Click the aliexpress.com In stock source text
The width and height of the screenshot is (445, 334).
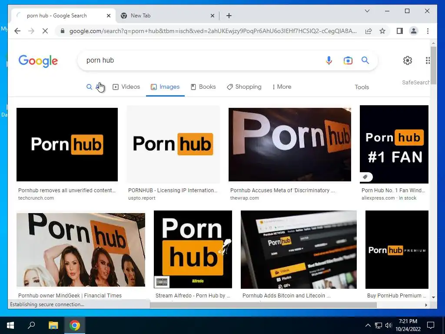pos(389,198)
